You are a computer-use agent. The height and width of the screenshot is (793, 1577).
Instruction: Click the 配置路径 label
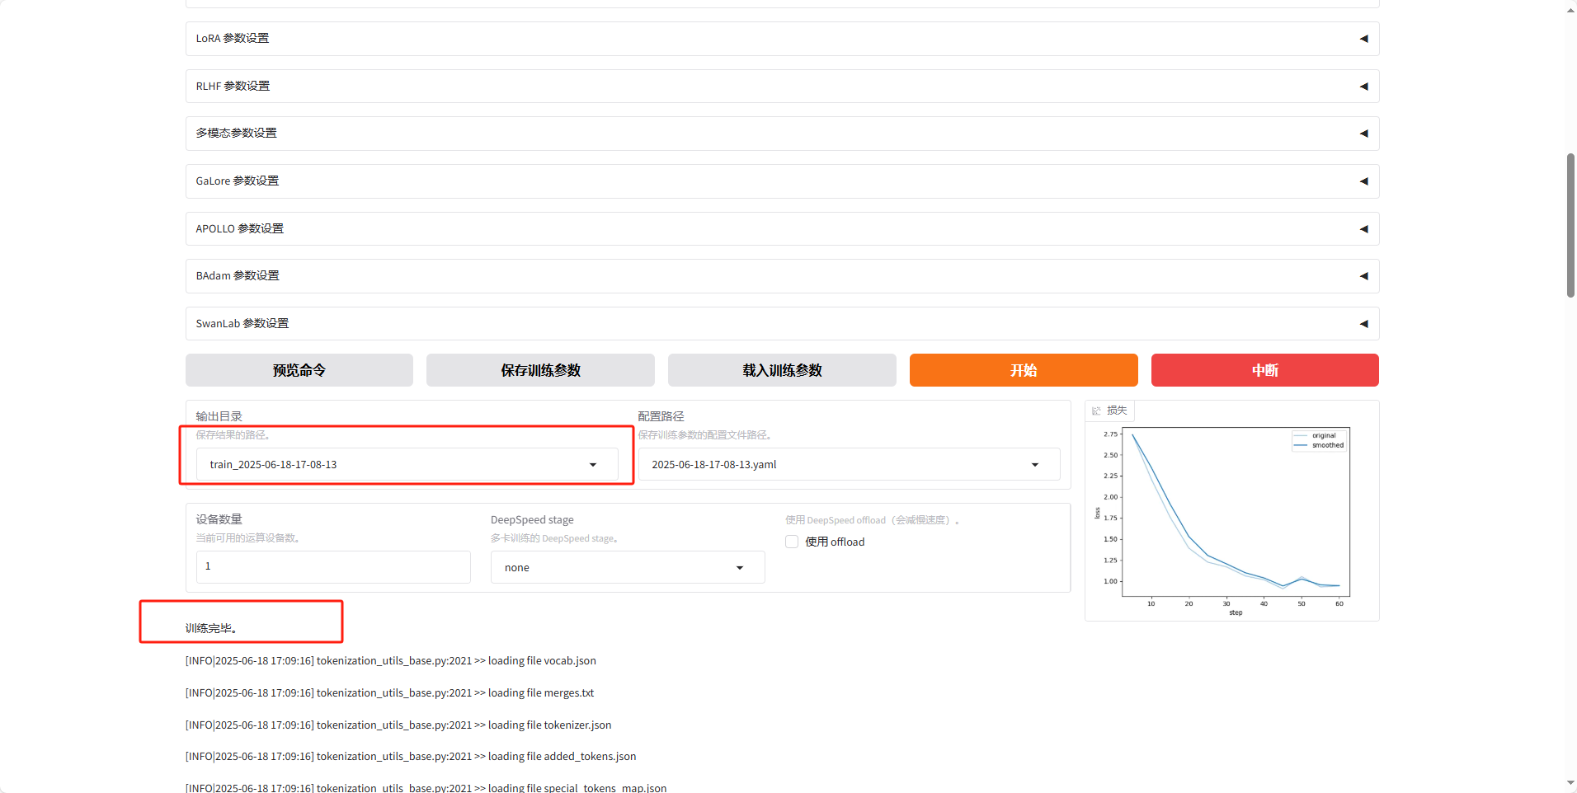(661, 416)
